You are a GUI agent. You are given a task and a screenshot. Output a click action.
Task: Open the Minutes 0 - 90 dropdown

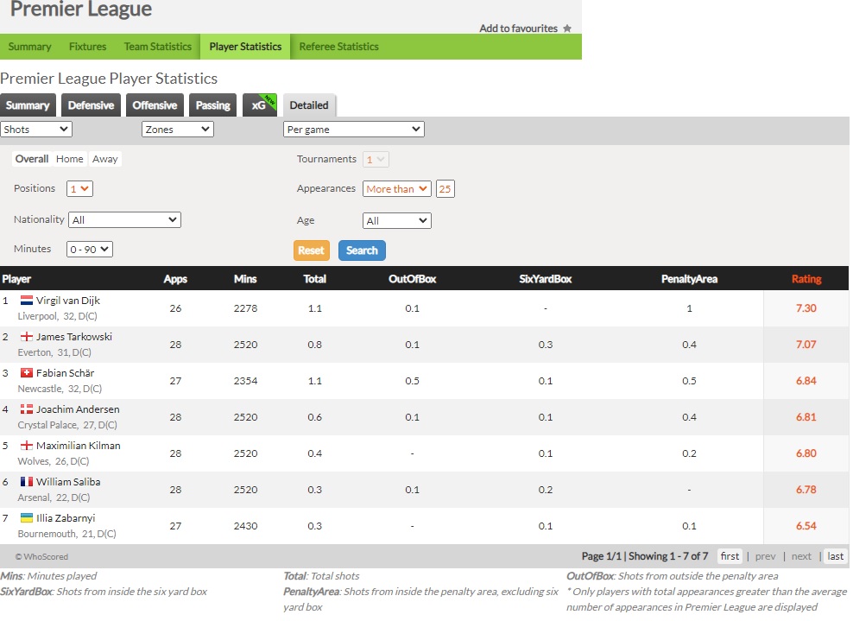pos(89,250)
